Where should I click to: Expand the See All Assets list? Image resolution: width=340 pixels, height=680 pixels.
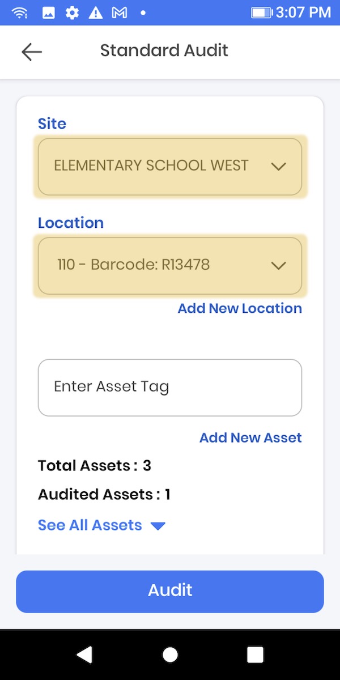[x=101, y=525]
